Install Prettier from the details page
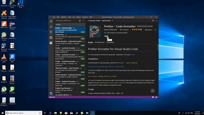 tap(106, 36)
